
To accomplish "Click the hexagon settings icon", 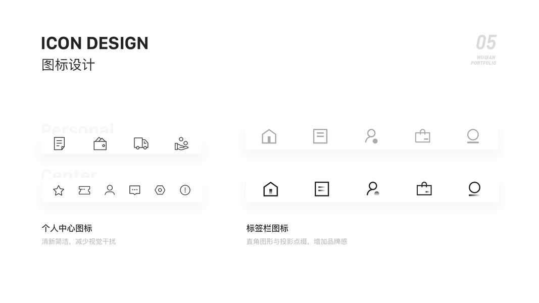I will [160, 190].
